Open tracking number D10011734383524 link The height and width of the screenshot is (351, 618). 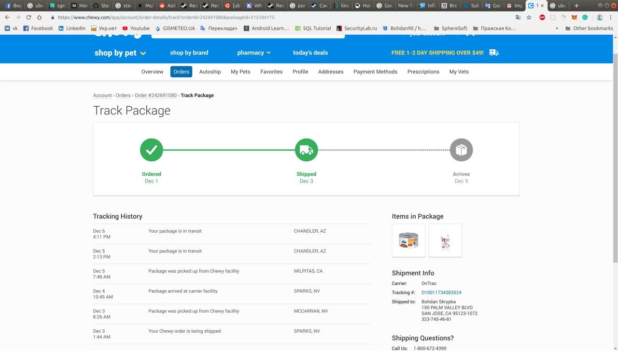click(x=441, y=293)
